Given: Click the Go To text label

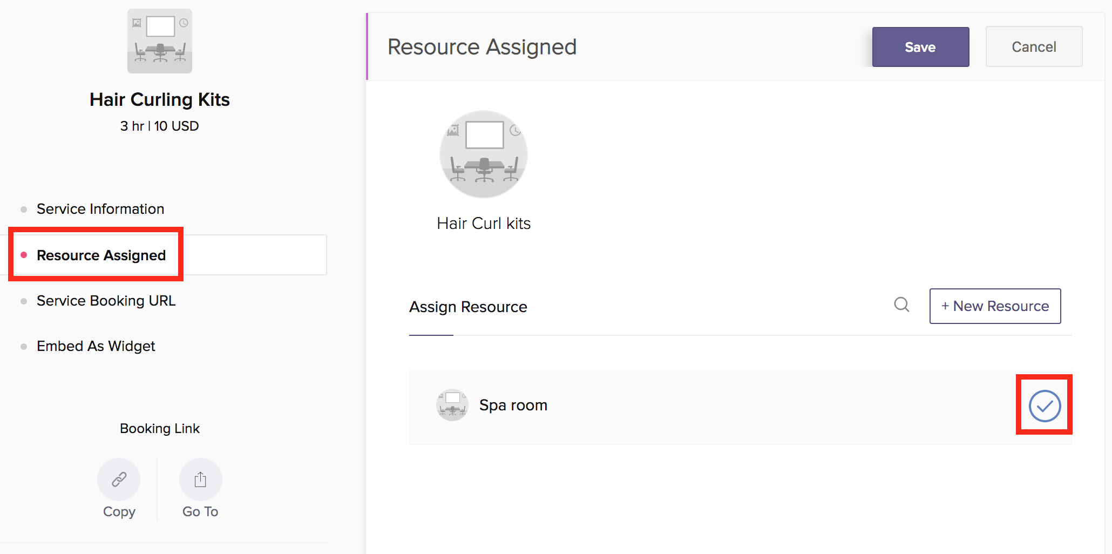Looking at the screenshot, I should 200,511.
